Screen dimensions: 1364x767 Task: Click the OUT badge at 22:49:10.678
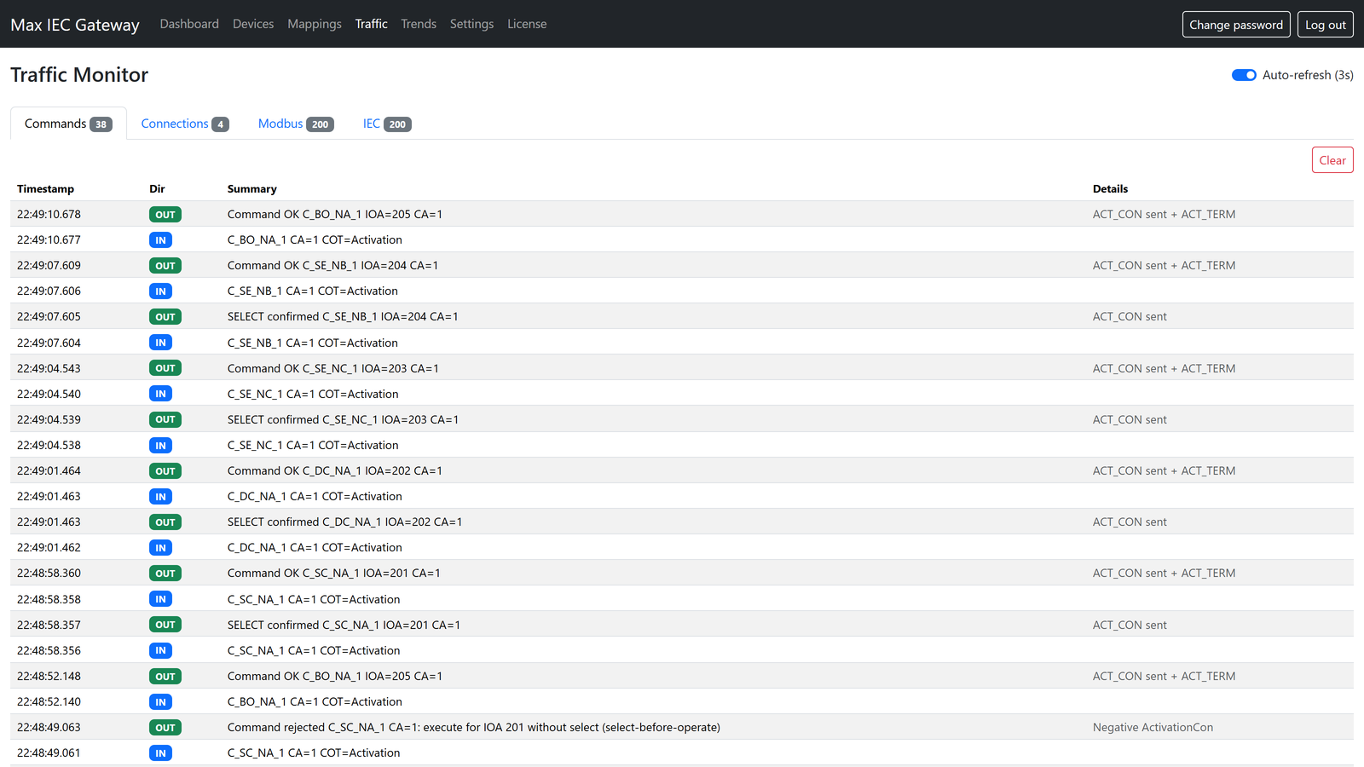165,215
